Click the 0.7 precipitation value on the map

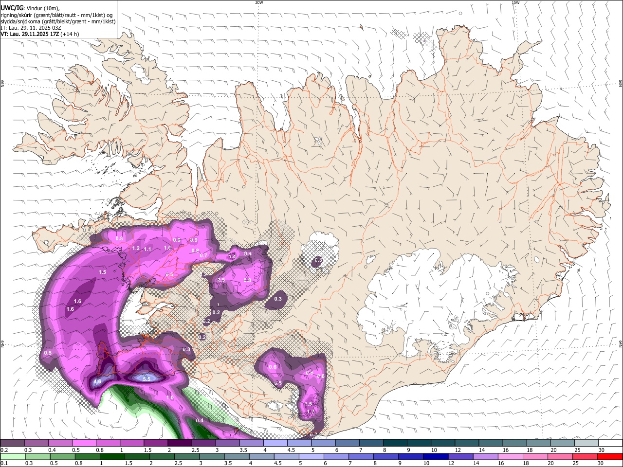[x=203, y=255]
